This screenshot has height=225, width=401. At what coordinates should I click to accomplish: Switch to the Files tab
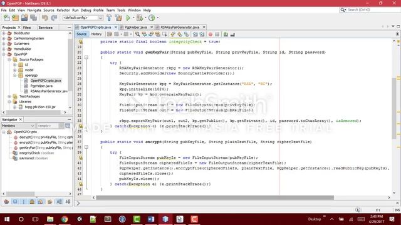click(x=27, y=27)
